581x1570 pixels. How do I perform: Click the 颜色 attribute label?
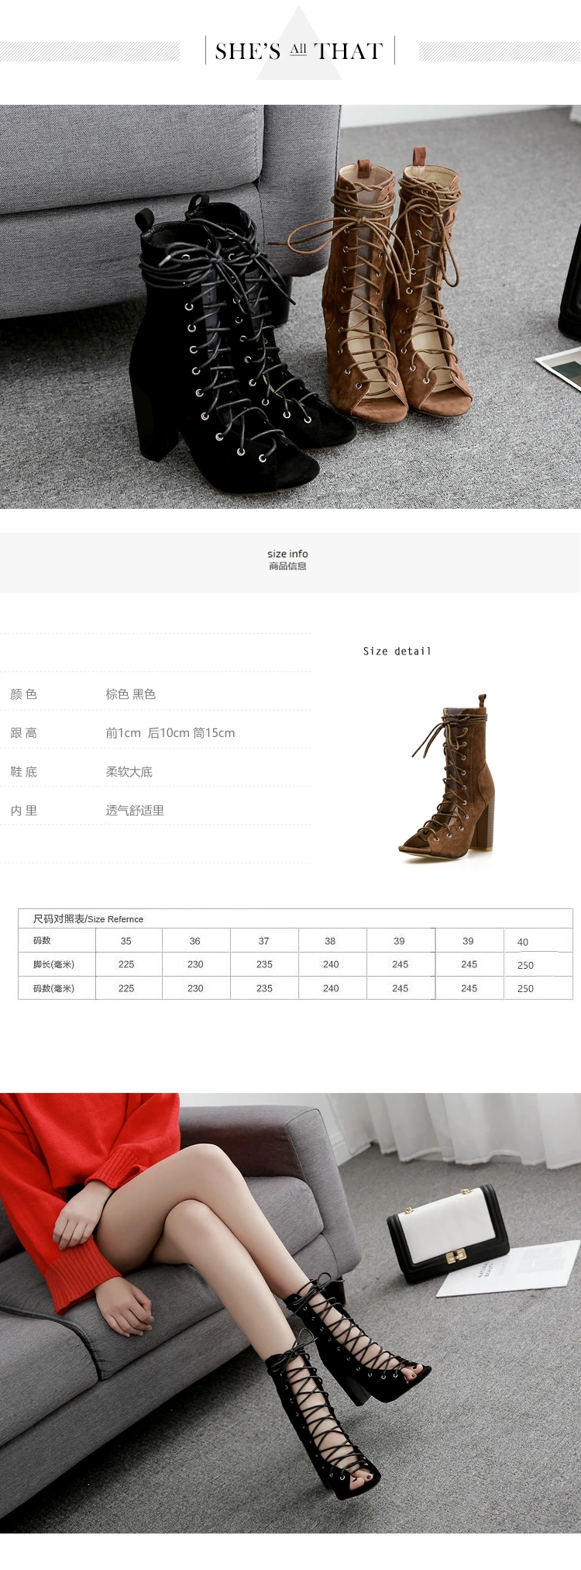(x=23, y=694)
